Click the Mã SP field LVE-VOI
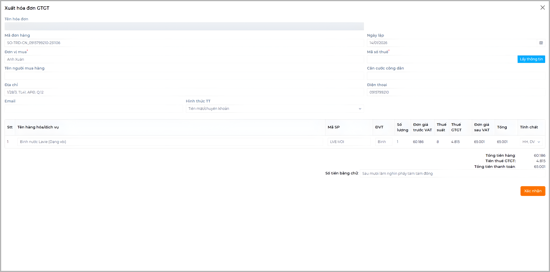Screen dimensions: 550x272 pyautogui.click(x=349, y=142)
